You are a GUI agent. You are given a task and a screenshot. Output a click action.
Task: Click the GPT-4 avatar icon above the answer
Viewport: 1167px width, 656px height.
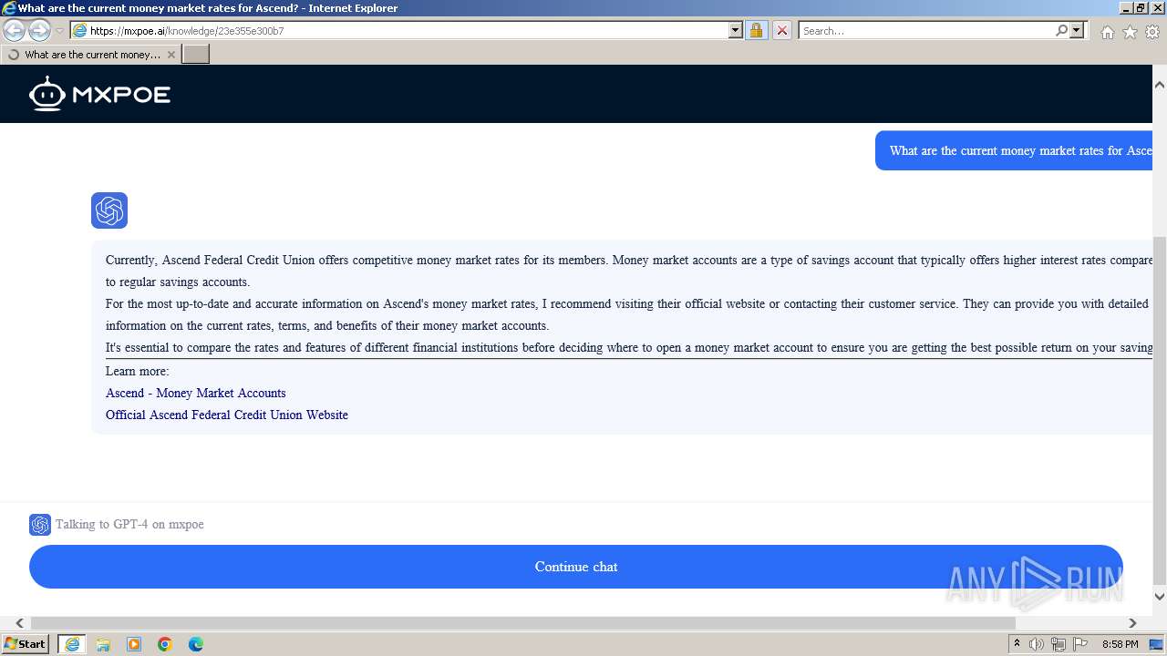(x=109, y=210)
